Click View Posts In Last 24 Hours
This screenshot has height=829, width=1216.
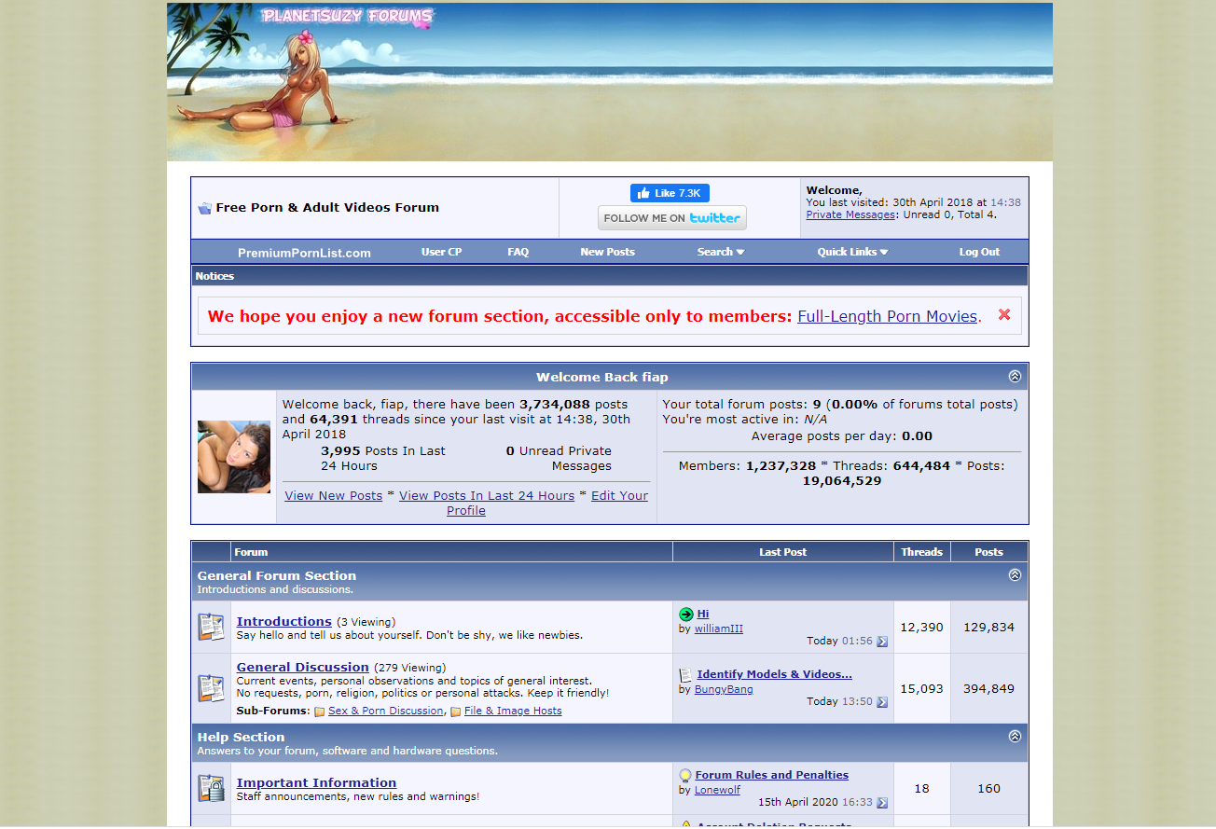point(487,495)
